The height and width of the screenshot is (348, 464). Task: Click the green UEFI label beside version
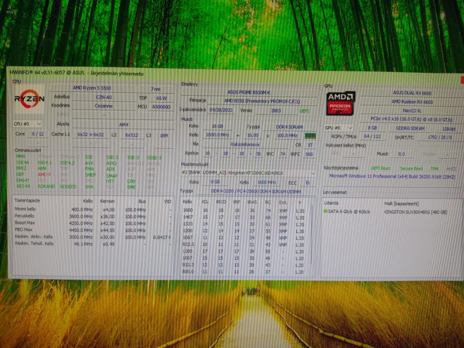click(x=304, y=111)
